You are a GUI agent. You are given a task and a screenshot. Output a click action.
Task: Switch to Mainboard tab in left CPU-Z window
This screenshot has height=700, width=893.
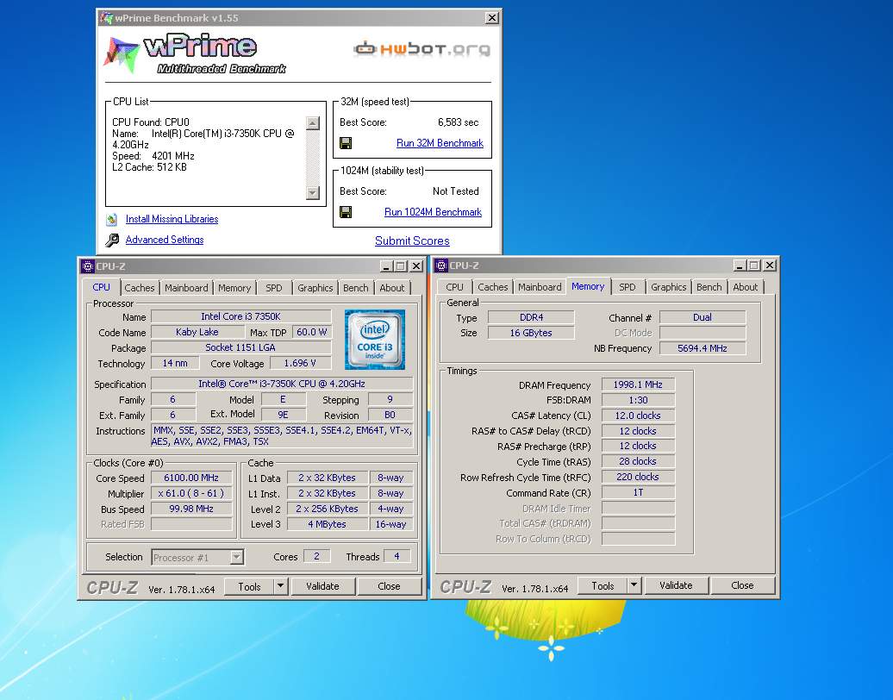pos(186,288)
